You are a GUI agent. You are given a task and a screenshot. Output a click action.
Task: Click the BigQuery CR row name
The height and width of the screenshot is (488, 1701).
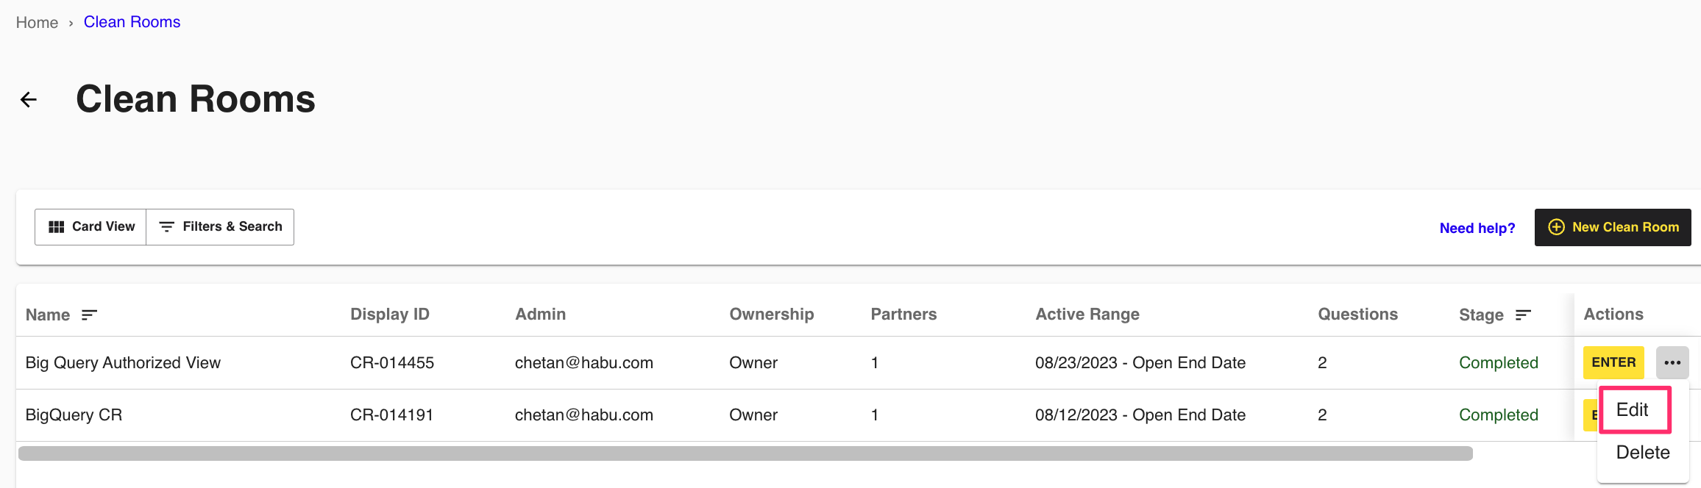pos(74,415)
